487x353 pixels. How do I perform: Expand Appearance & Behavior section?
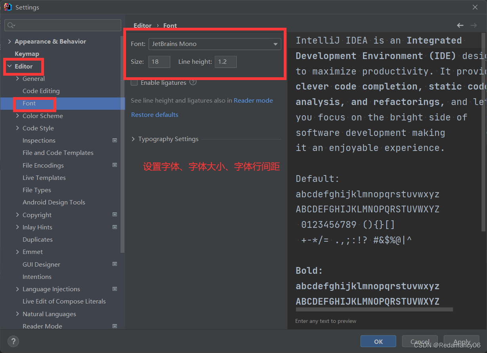click(10, 42)
